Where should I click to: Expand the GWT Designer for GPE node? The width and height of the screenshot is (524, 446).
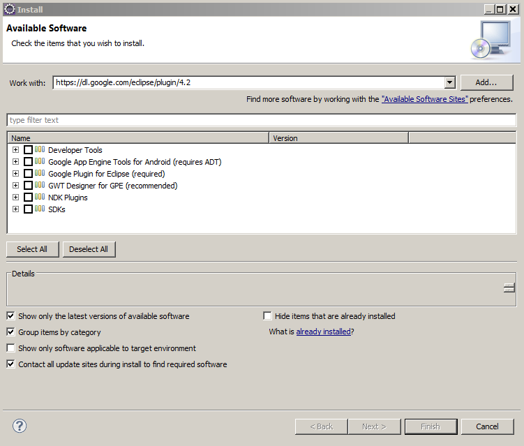click(x=16, y=186)
